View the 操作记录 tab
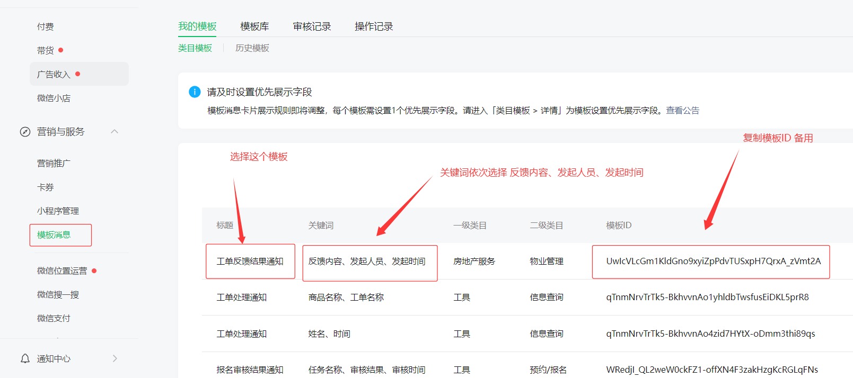Screen dimensions: 853x378 tap(374, 26)
